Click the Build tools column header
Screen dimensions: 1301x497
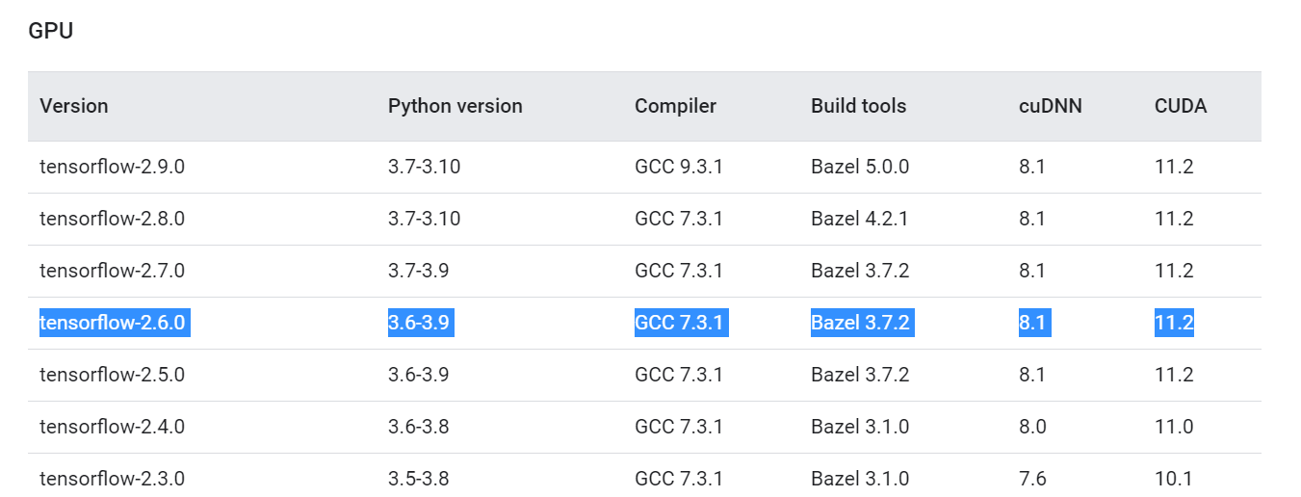coord(858,106)
